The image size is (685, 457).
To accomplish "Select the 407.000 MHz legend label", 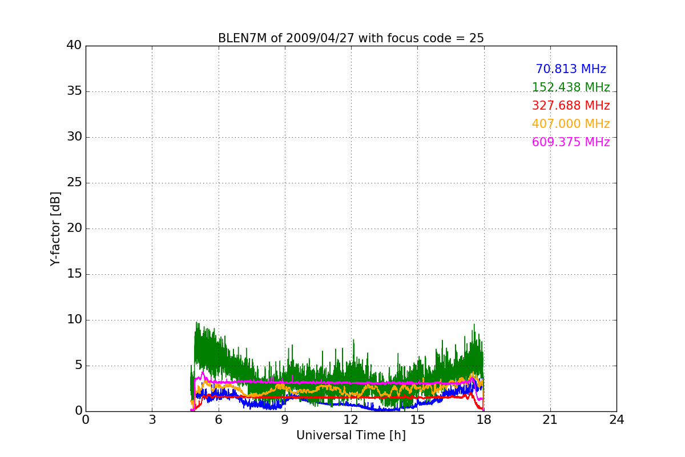I will pos(571,124).
